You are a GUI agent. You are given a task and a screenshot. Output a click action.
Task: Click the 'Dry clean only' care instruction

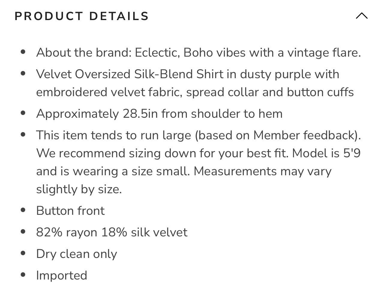click(x=76, y=254)
